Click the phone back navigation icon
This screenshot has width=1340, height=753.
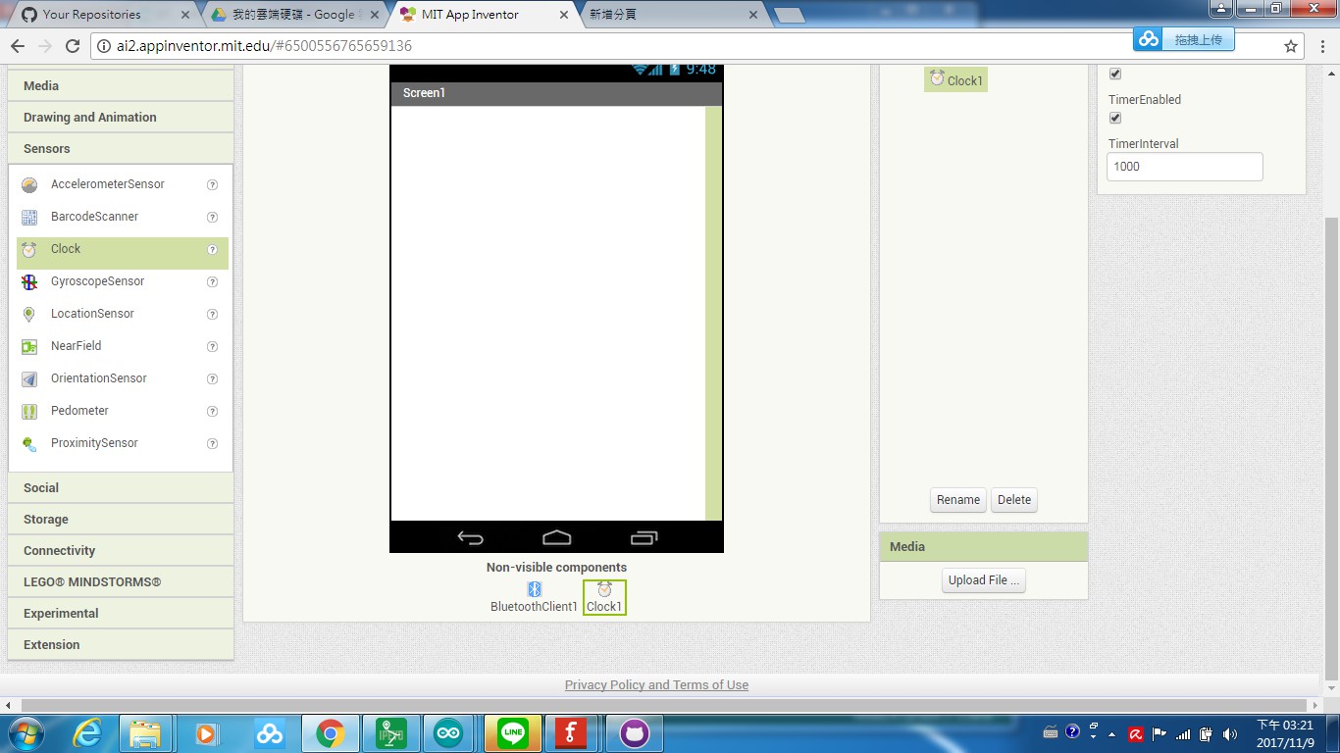471,537
